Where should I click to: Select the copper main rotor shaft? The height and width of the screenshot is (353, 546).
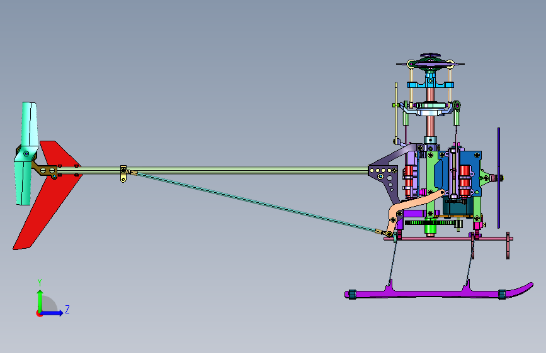430,127
